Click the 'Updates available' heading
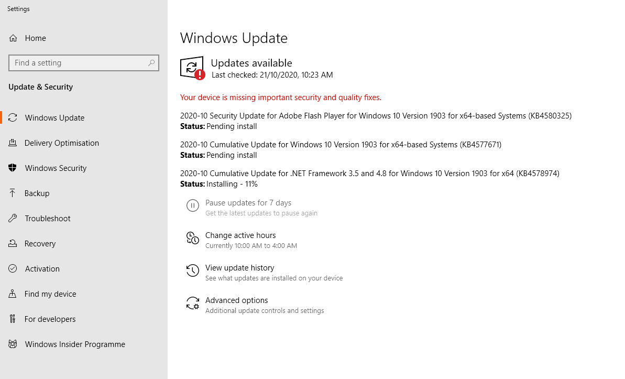625x379 pixels. (x=251, y=63)
